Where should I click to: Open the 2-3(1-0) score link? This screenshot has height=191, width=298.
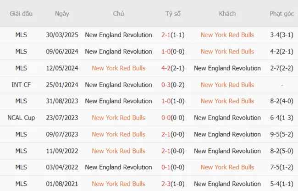[173, 184]
